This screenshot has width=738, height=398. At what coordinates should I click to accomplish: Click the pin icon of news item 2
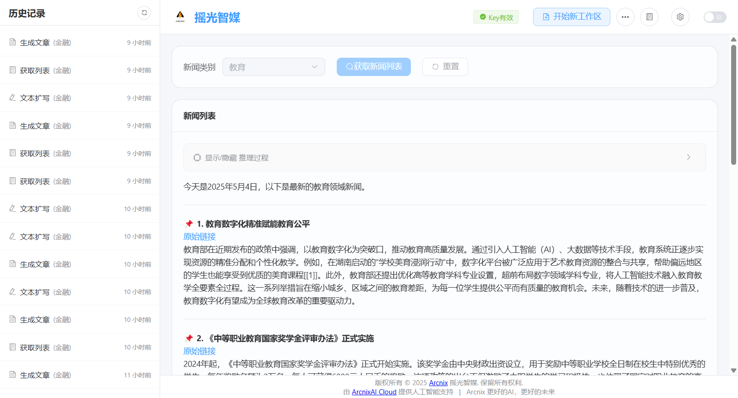(189, 338)
